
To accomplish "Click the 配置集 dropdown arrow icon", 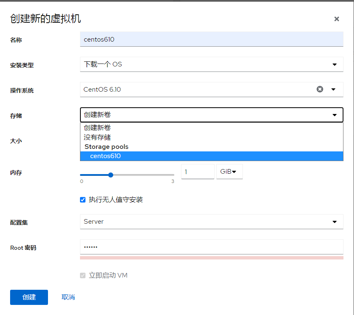I will tap(335, 222).
